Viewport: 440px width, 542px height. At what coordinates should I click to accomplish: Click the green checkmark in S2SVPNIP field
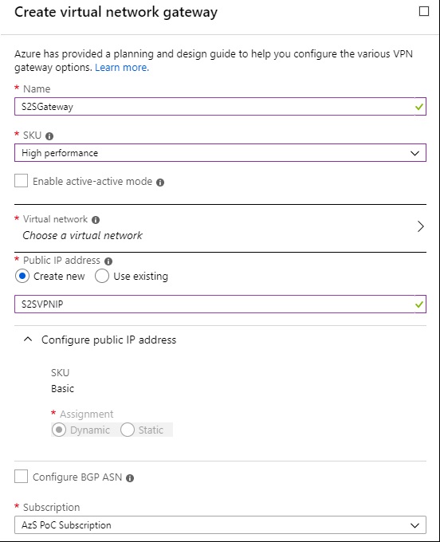tap(419, 304)
